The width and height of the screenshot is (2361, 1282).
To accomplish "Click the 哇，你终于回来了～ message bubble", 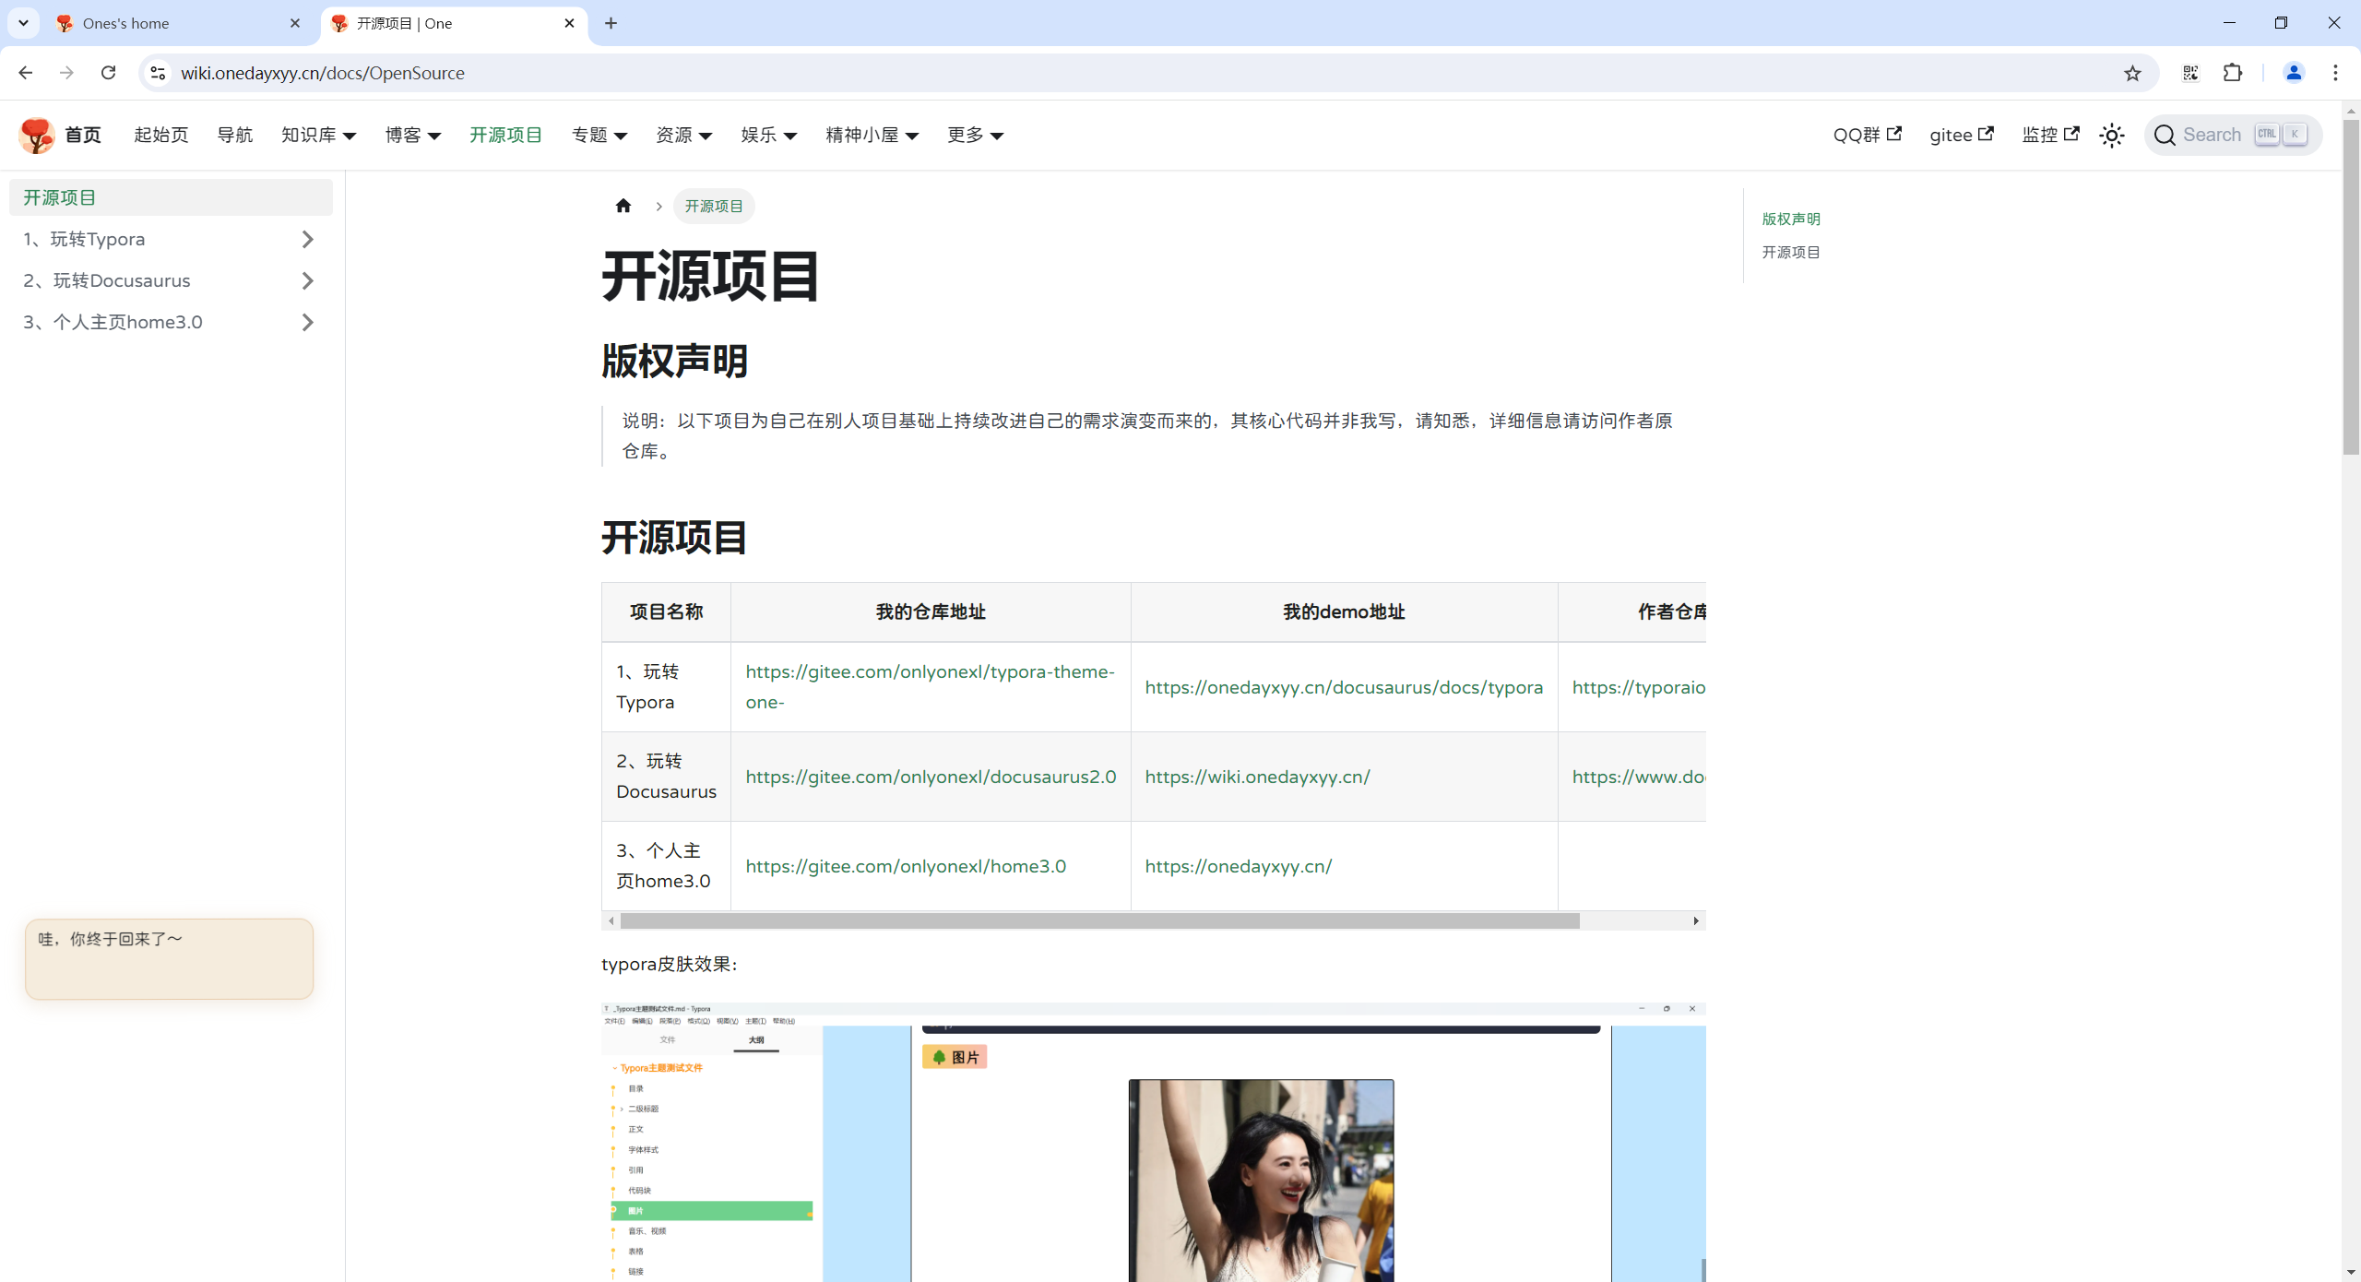I will [169, 958].
